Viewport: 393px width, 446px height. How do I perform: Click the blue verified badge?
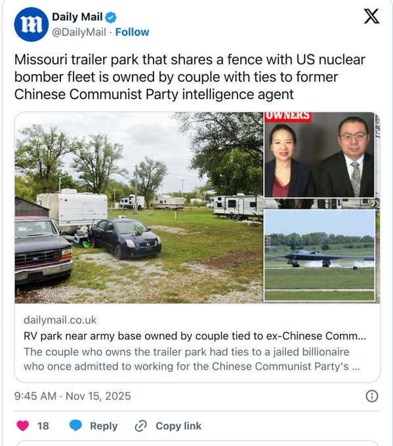(x=111, y=17)
